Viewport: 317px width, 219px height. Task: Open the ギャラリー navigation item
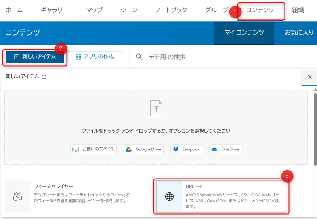[54, 10]
